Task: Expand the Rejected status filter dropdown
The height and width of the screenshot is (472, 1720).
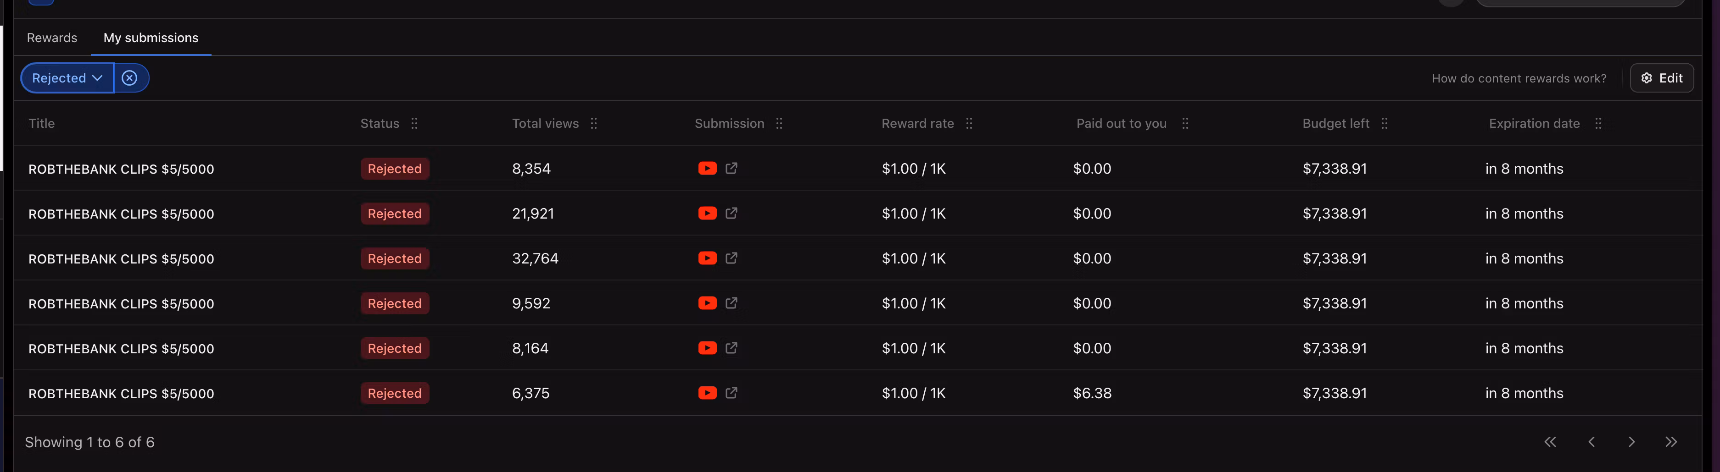Action: click(67, 78)
